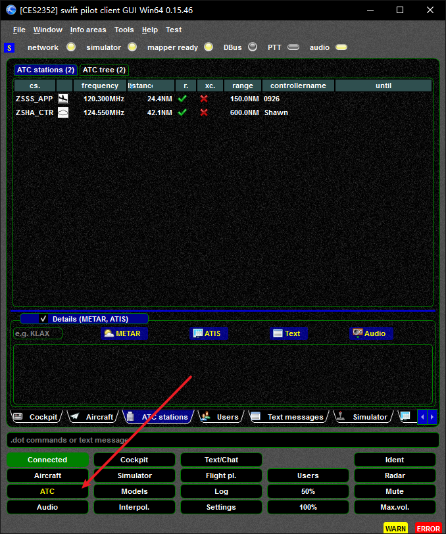The image size is (446, 534).
Task: Click the red X for ZSSS_APP voice room
Action: 204,99
